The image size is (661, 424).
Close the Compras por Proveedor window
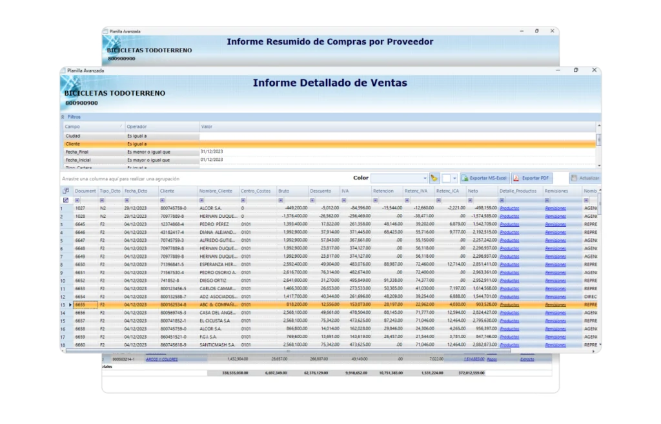(553, 31)
